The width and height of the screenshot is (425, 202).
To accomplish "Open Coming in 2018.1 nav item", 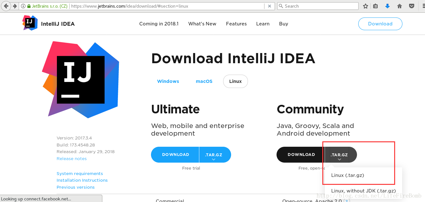I will click(x=159, y=24).
